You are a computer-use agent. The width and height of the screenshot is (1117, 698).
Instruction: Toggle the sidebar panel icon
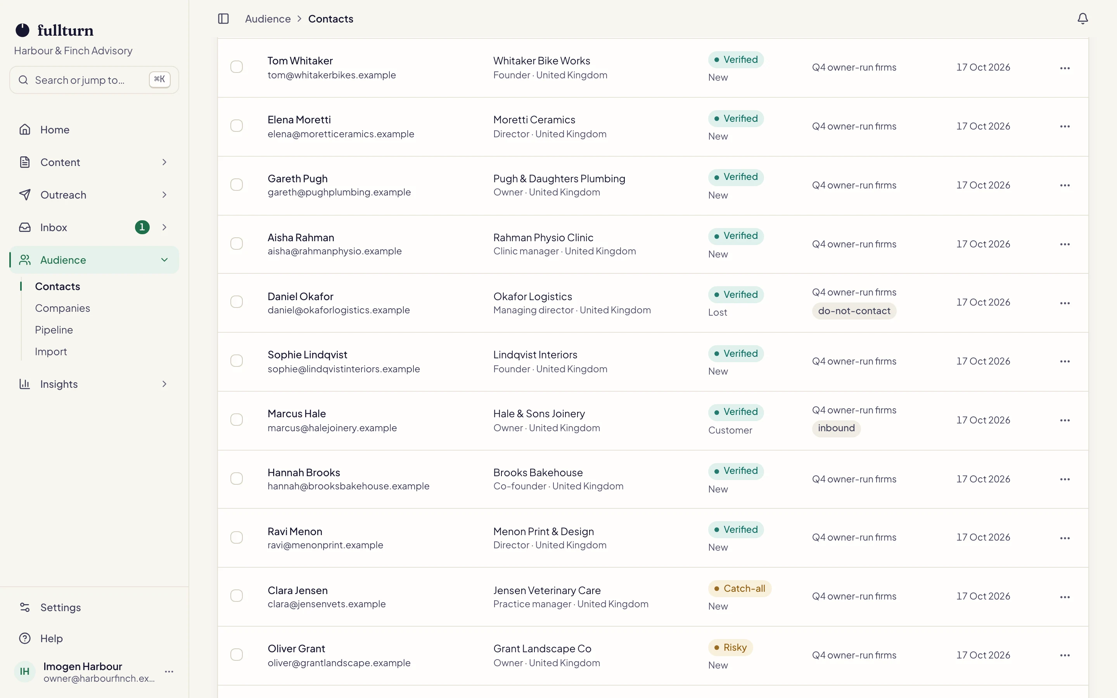point(223,19)
